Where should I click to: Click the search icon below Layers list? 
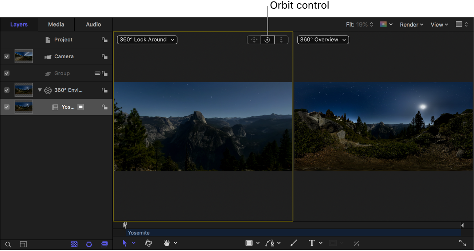coord(8,244)
